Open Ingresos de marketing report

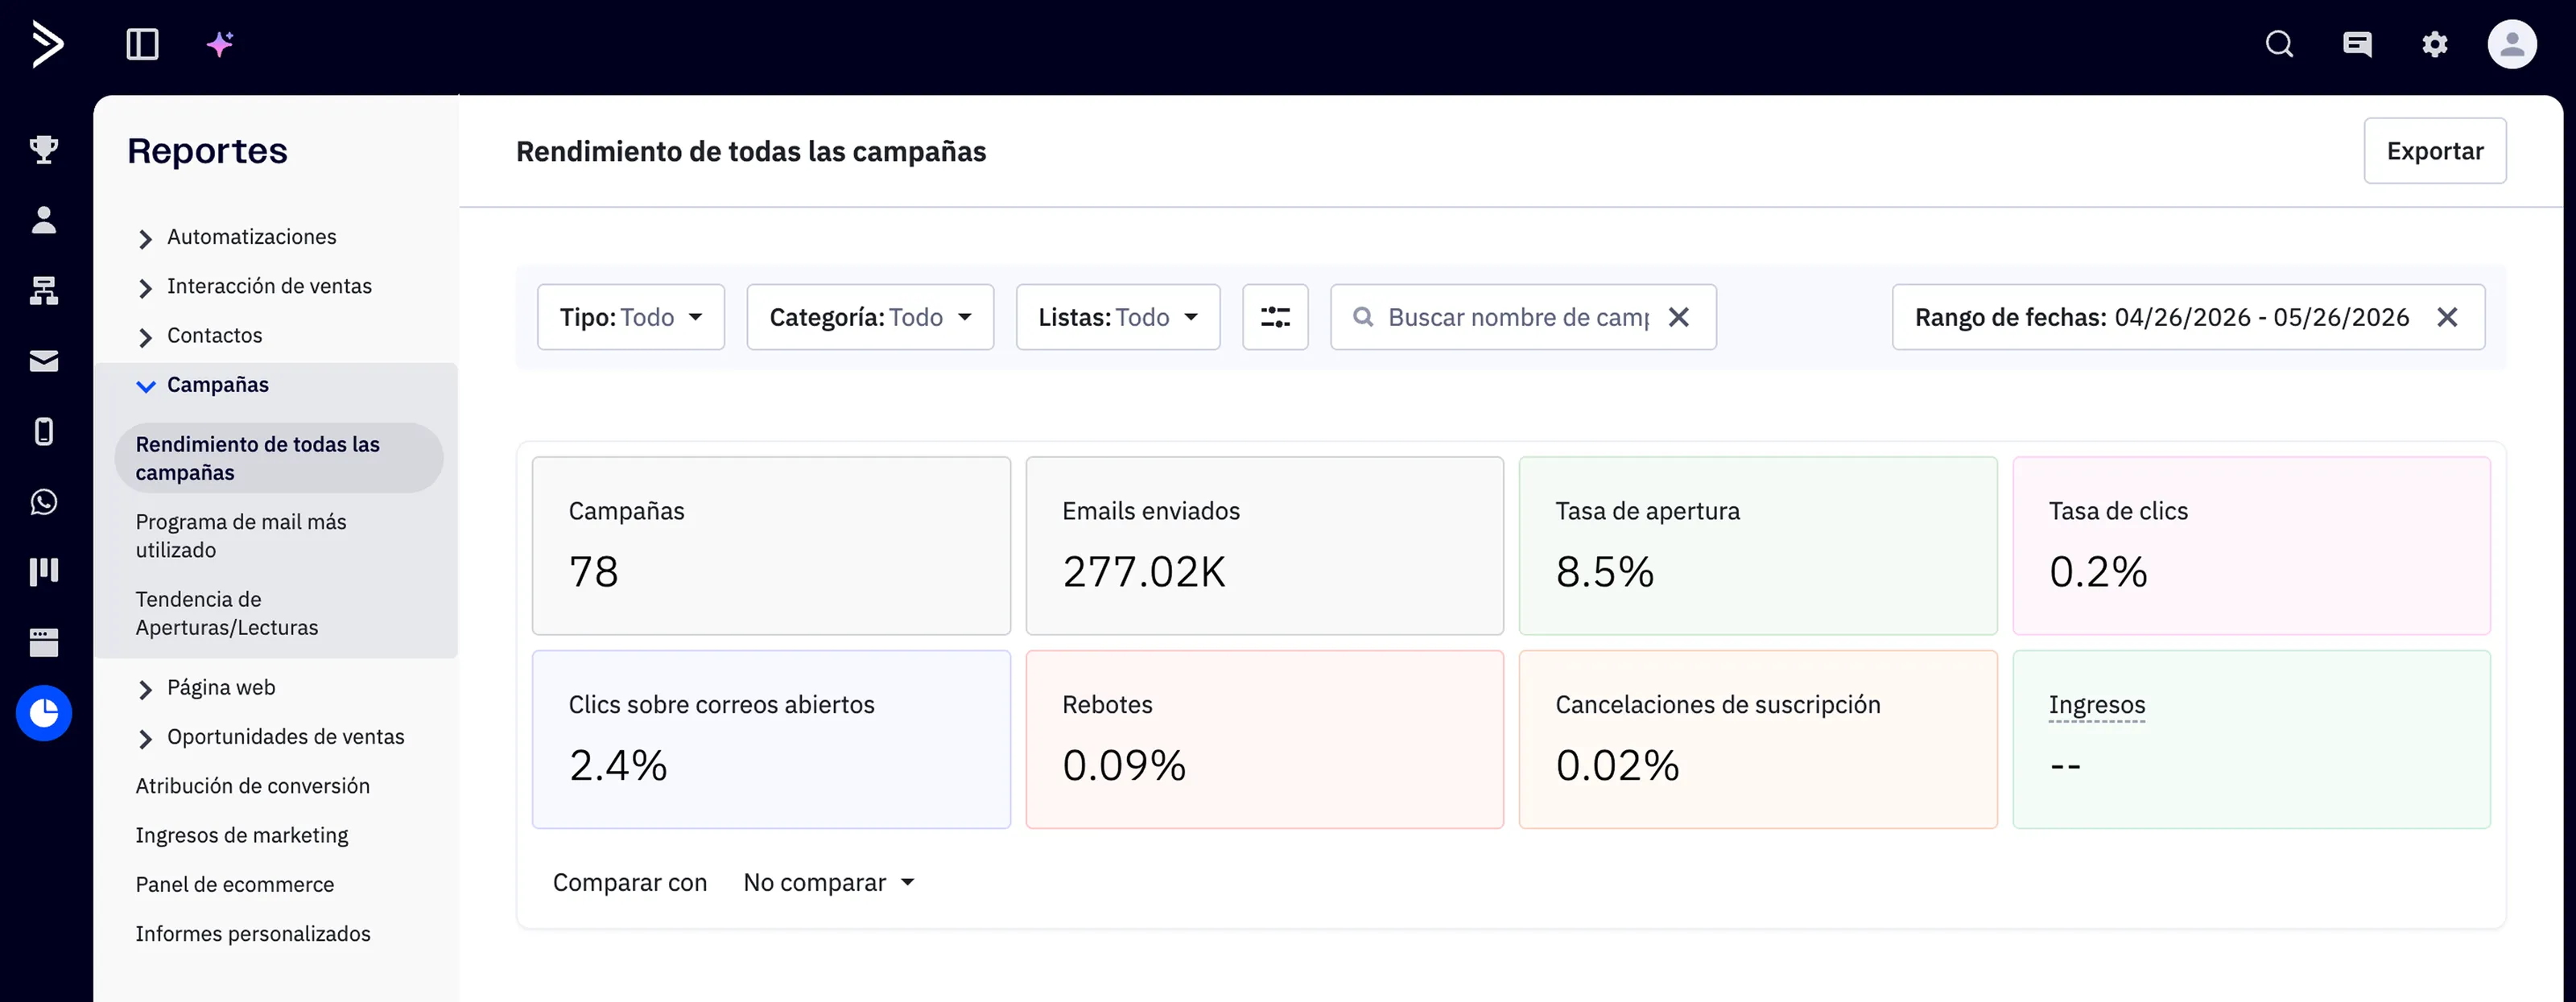click(x=242, y=835)
